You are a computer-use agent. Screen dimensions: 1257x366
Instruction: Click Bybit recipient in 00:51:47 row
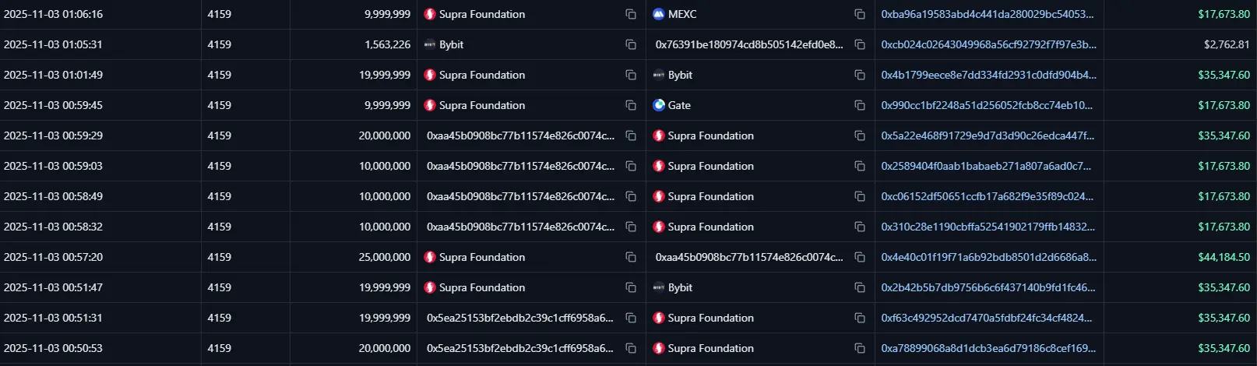680,287
